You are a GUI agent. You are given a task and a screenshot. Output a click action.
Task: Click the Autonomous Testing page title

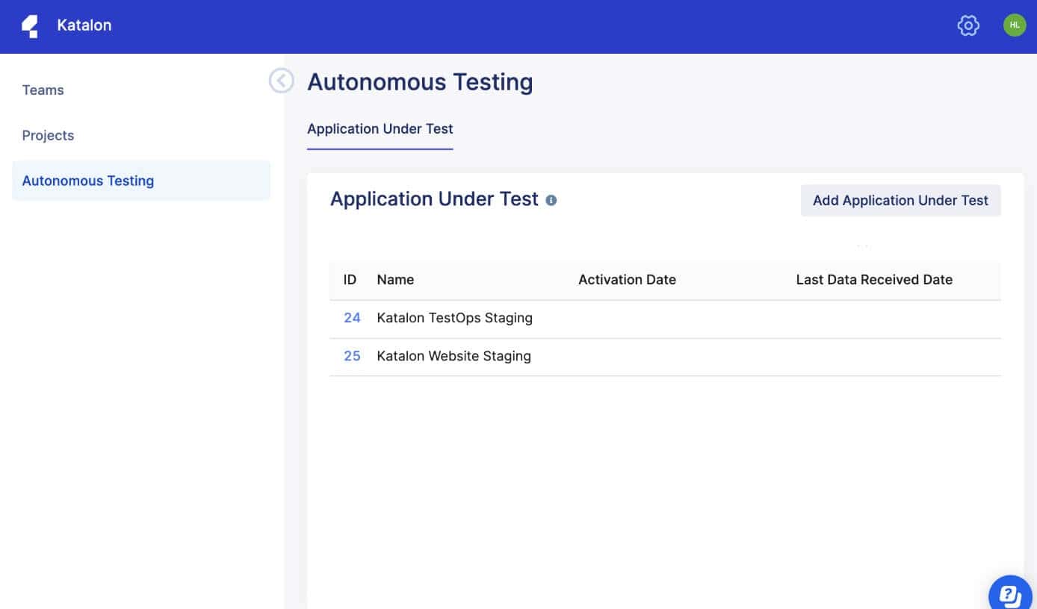click(420, 82)
